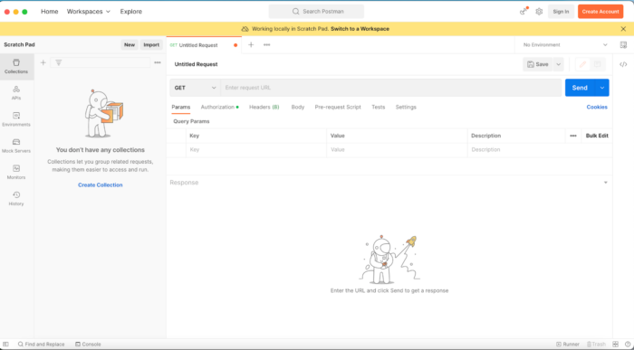The height and width of the screenshot is (350, 634).
Task: Switch to the Headers tab
Action: coord(264,107)
